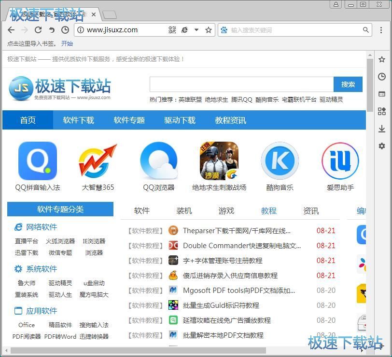The height and width of the screenshot is (357, 392).
Task: Click the 搜索 search button
Action: click(x=348, y=84)
